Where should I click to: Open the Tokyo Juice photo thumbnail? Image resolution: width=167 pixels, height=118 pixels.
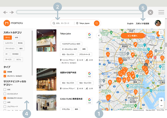tap(46, 40)
